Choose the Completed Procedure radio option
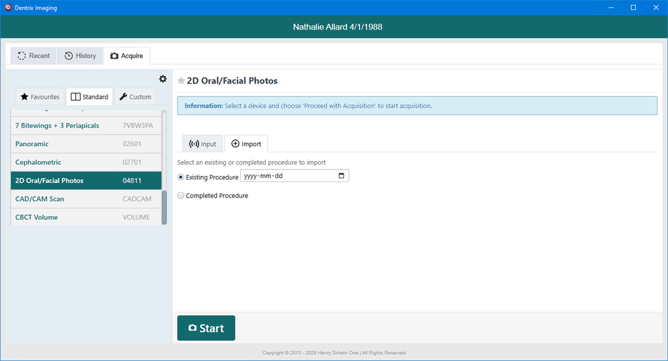This screenshot has width=668, height=361. coord(181,196)
